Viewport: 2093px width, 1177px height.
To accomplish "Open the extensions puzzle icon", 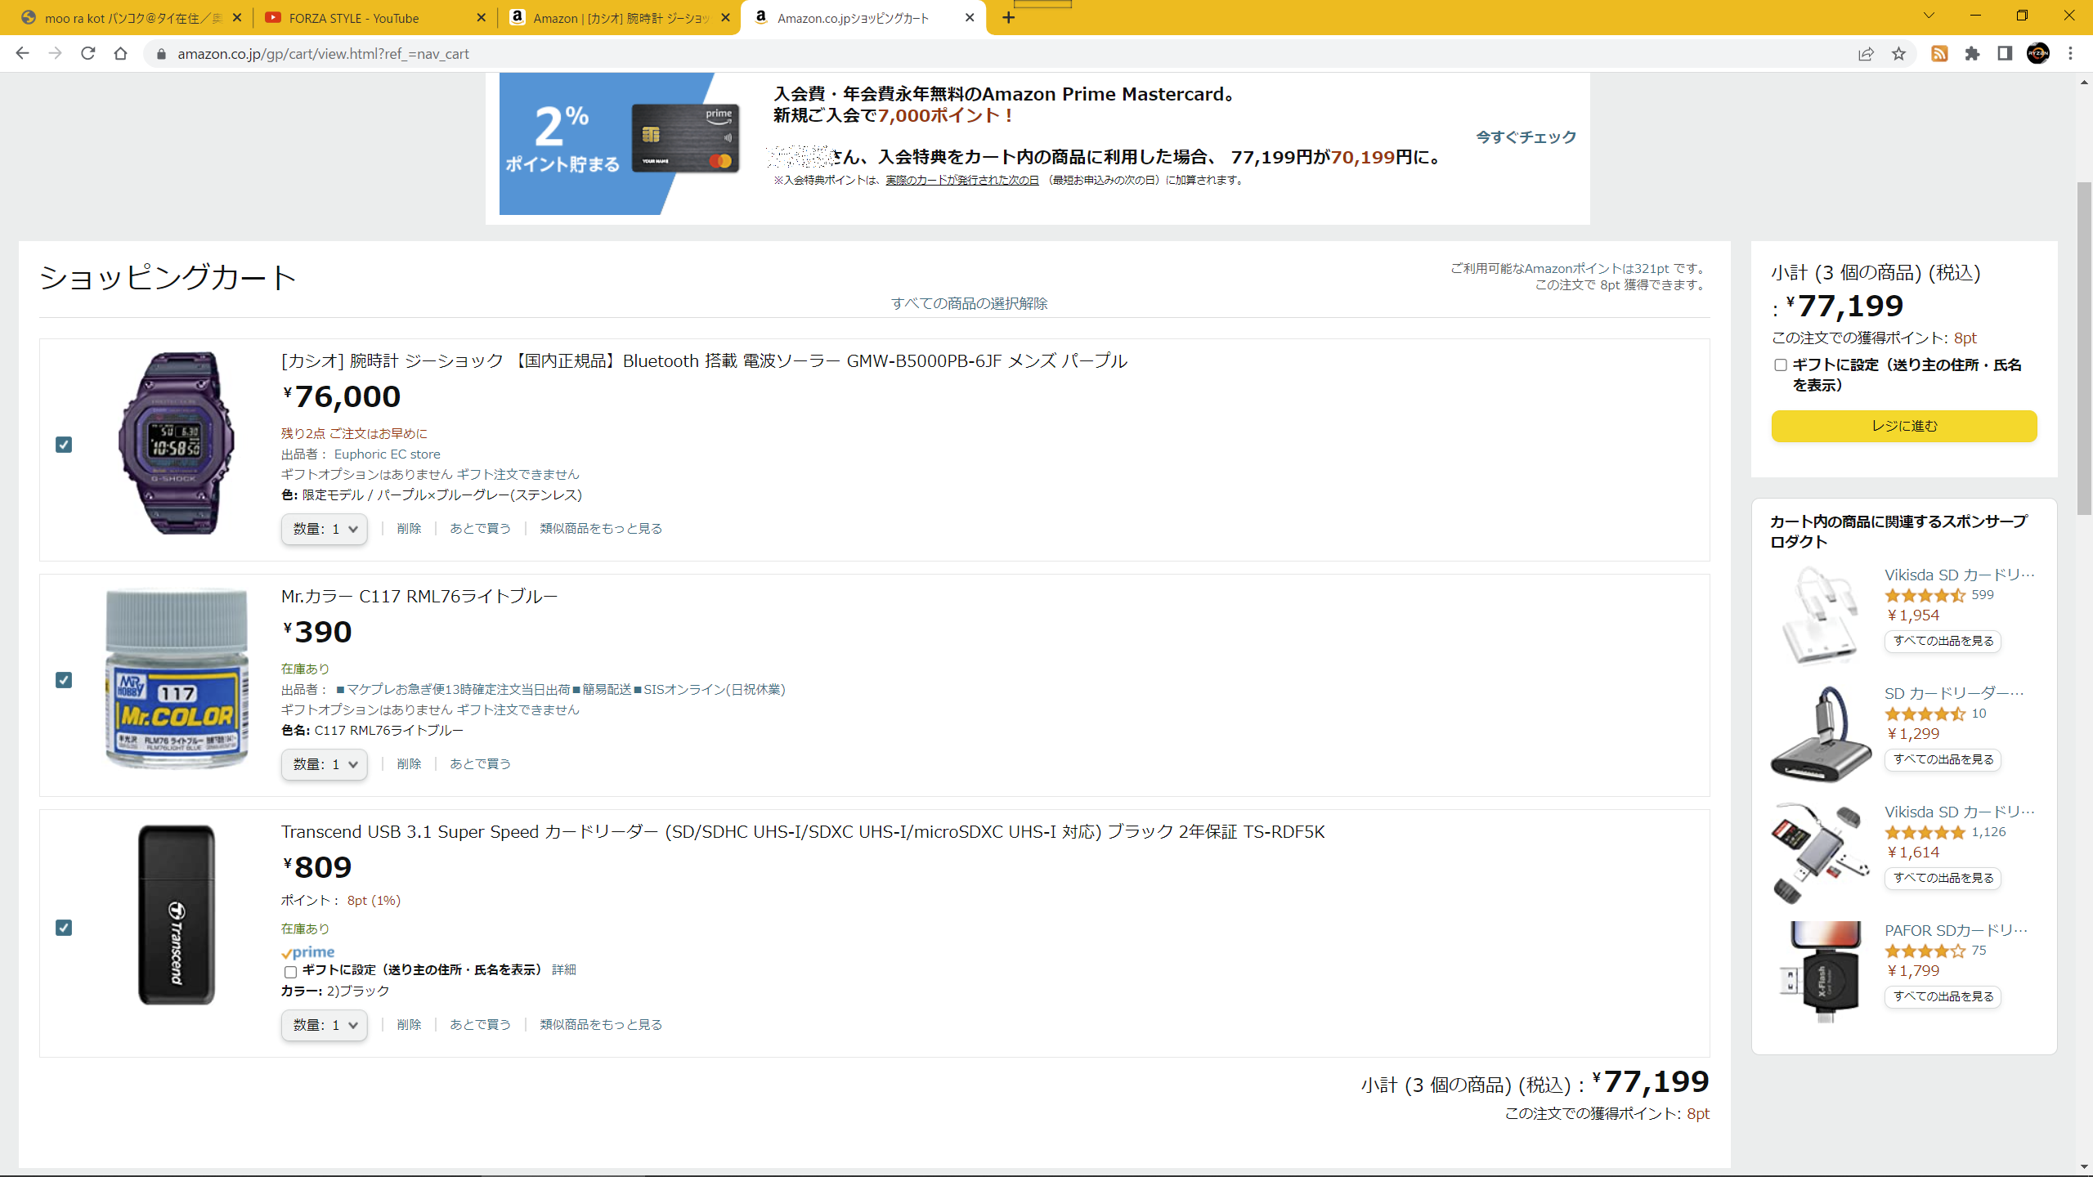I will [x=1972, y=54].
